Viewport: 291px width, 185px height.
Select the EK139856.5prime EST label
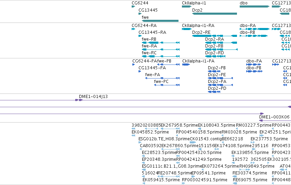(x=250, y=153)
